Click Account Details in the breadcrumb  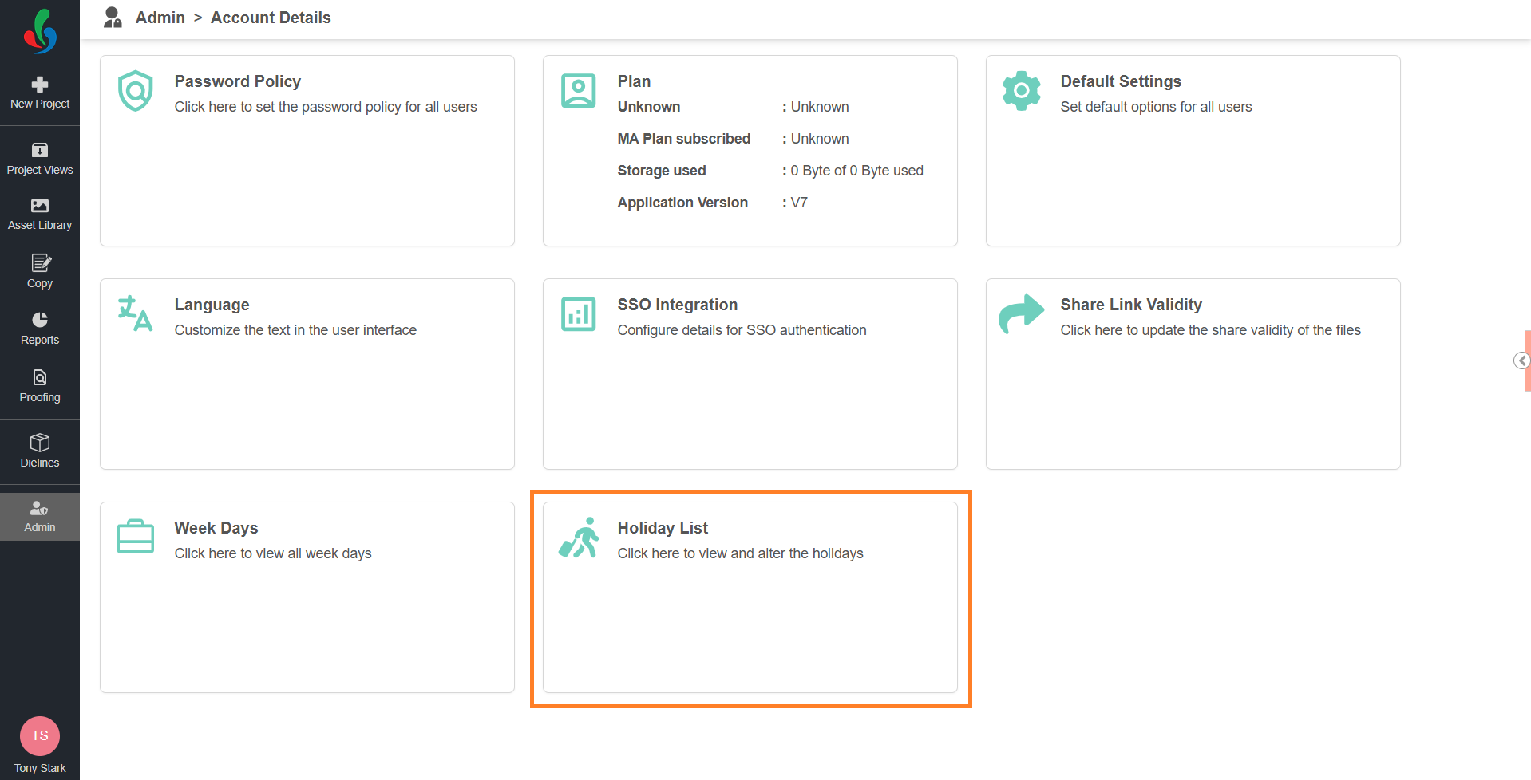pos(271,18)
